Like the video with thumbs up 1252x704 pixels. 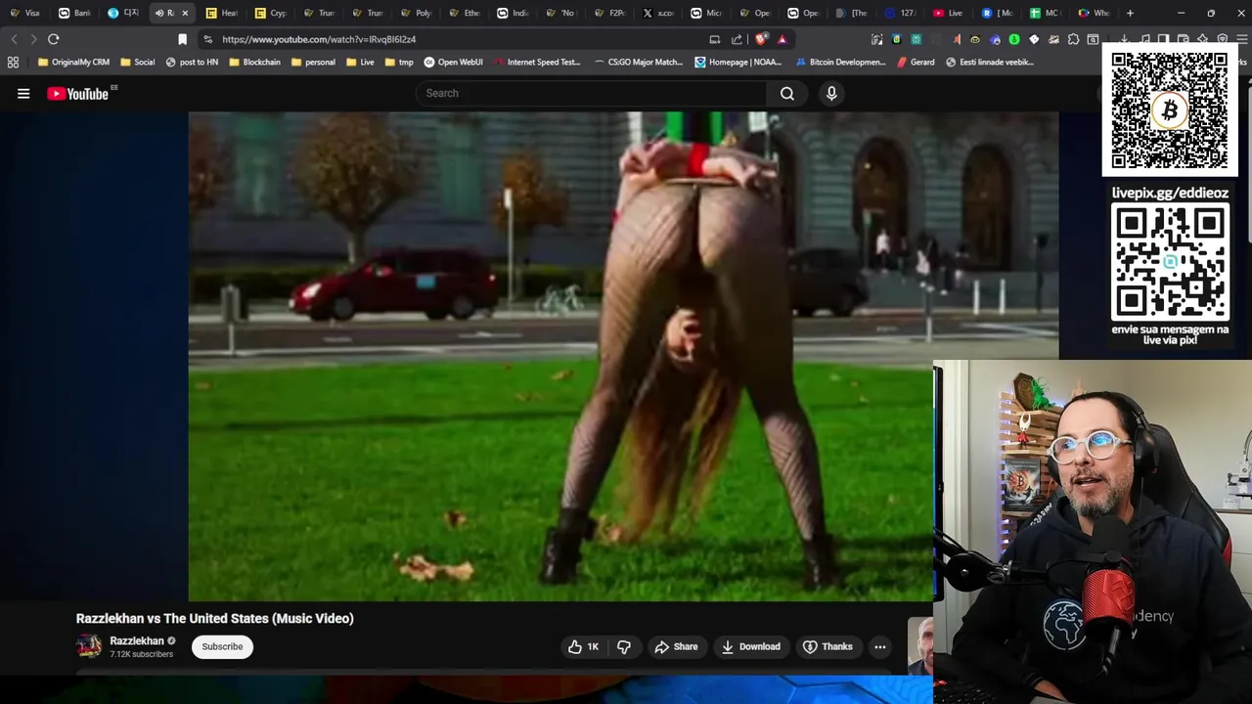click(x=584, y=646)
